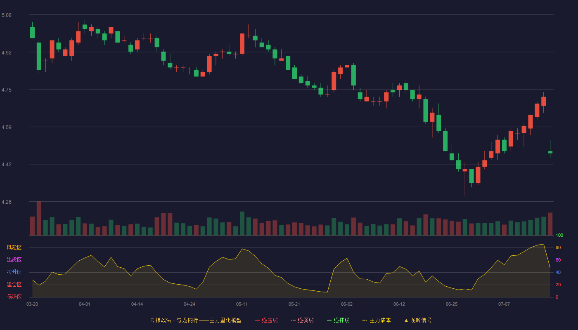This screenshot has width=578, height=330.
Task: Select the 风险区 zone label
Action: click(14, 247)
